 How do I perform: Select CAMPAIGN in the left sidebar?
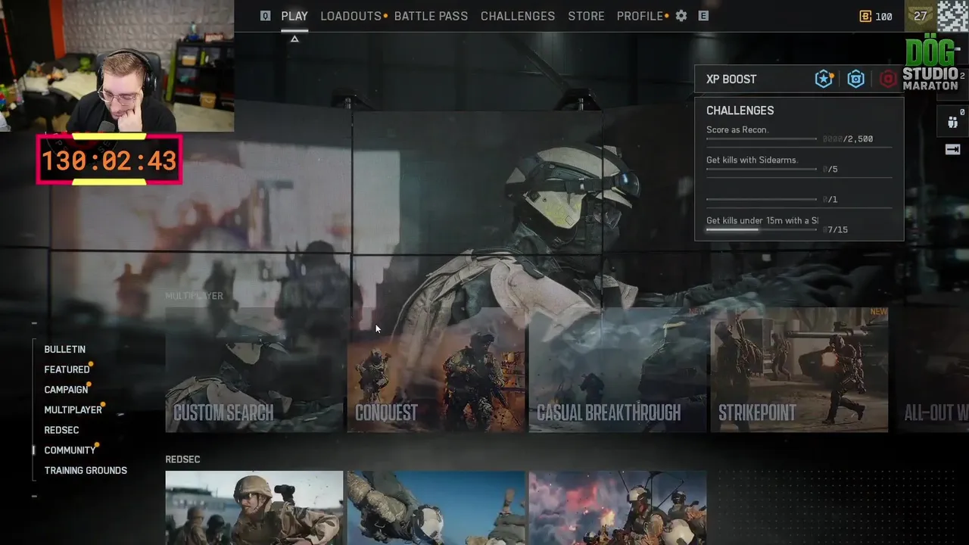(66, 390)
